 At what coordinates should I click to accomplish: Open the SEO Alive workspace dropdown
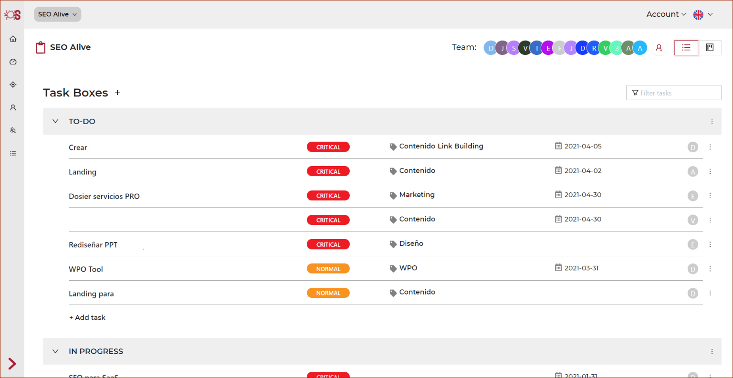pos(57,14)
